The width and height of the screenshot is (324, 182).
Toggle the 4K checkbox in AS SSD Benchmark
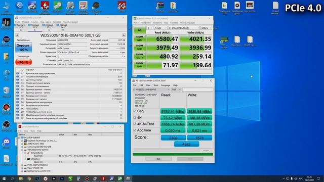click(135, 118)
